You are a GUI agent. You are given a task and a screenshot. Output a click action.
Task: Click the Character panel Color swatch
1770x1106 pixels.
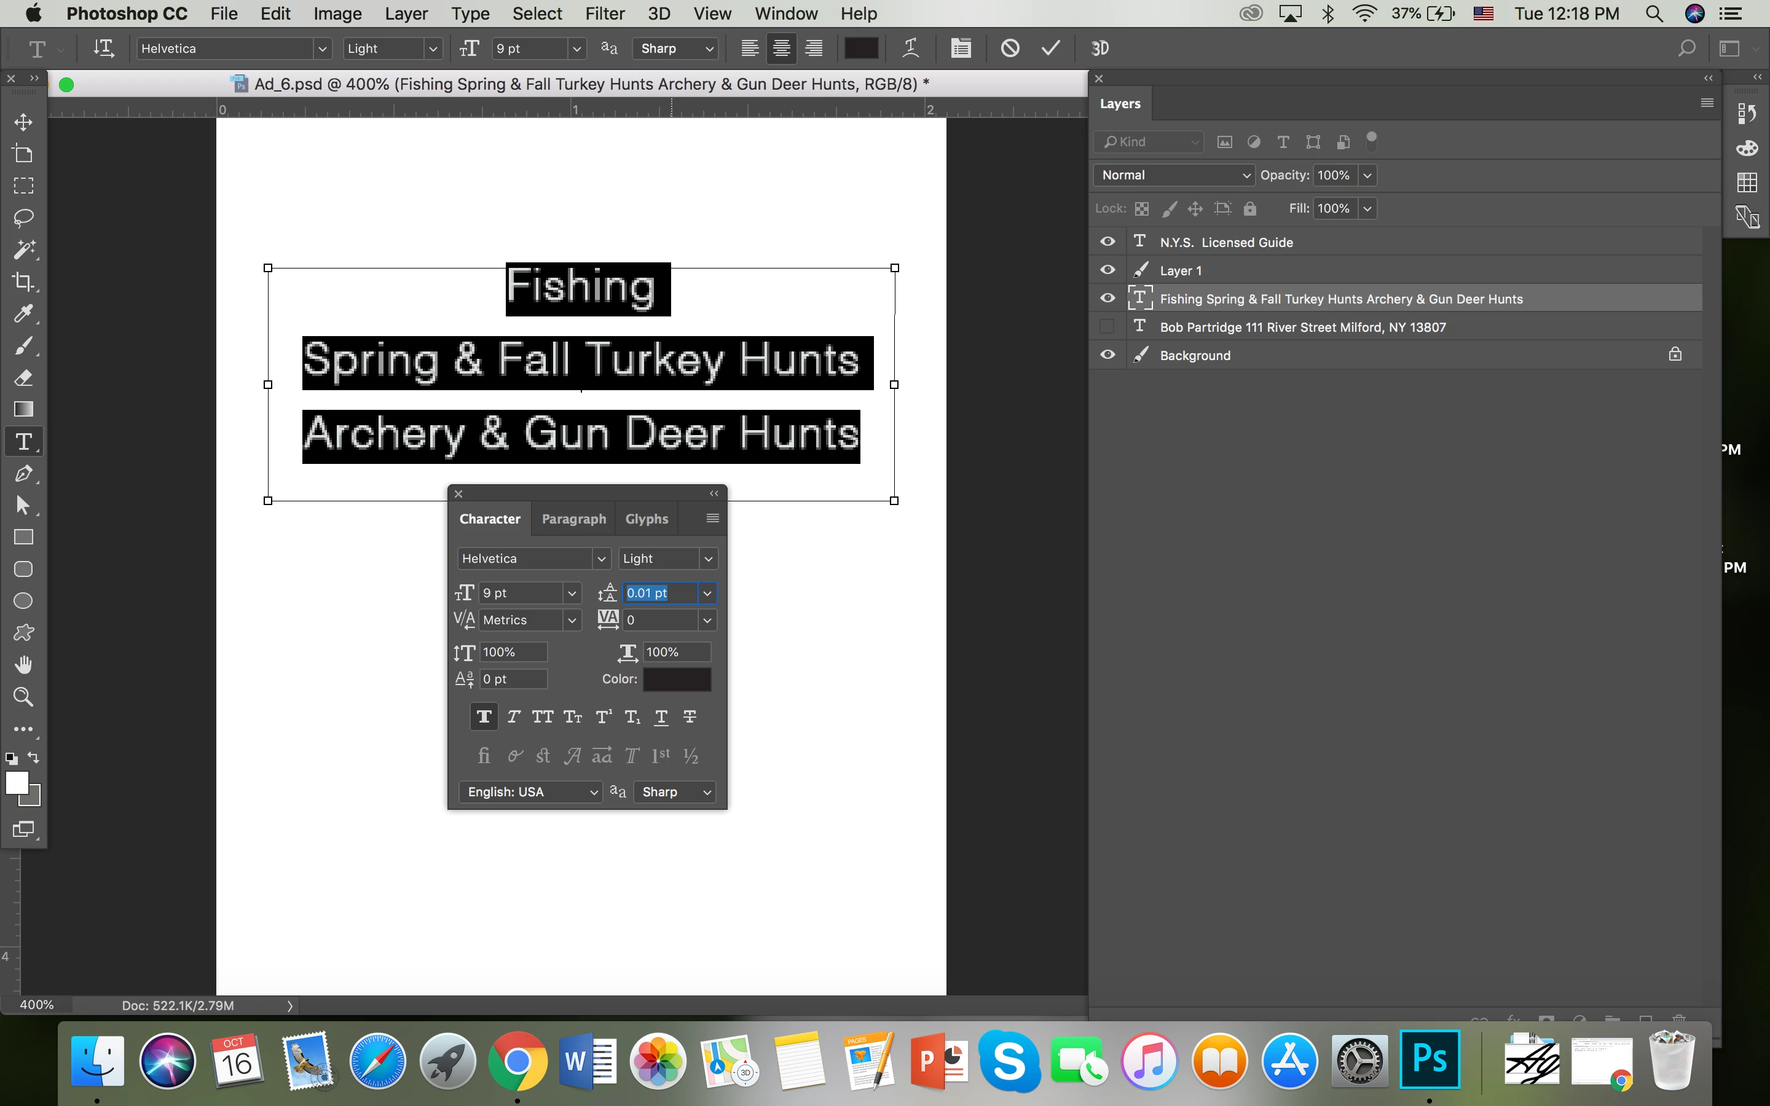(x=677, y=679)
